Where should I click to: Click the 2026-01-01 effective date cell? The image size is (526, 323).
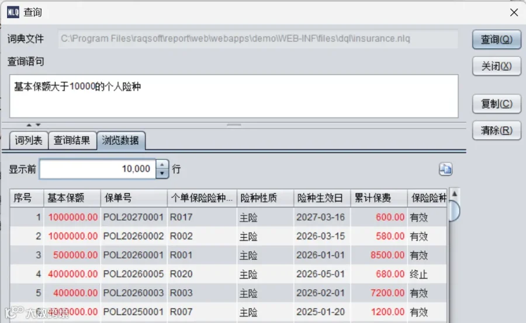322,255
